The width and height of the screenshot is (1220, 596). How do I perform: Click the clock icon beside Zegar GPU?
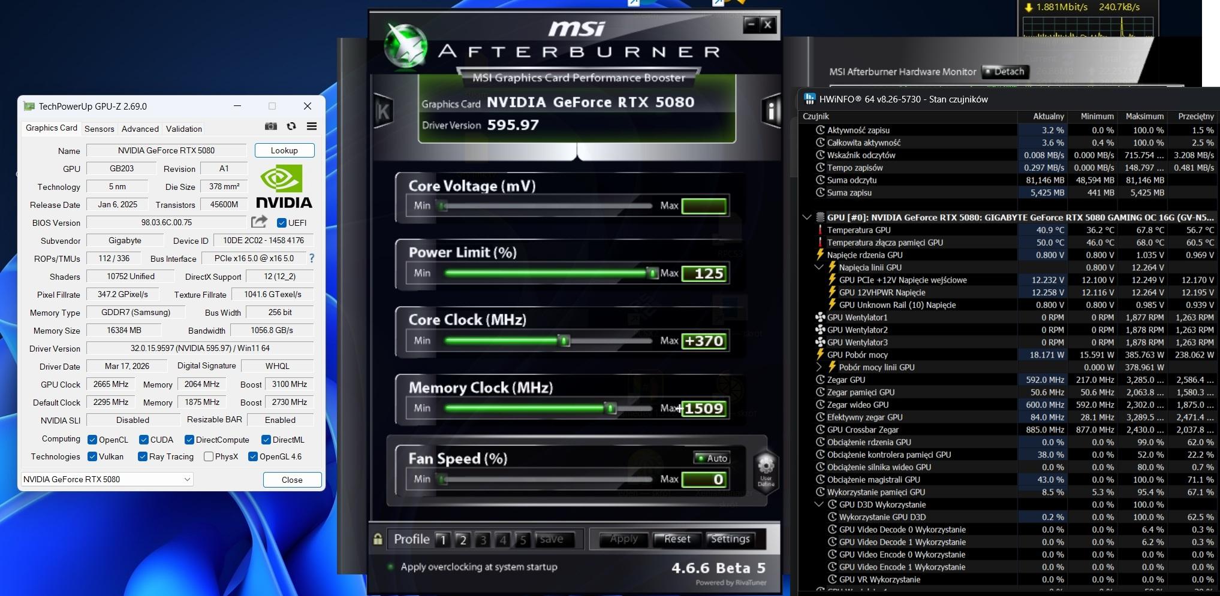(x=820, y=380)
